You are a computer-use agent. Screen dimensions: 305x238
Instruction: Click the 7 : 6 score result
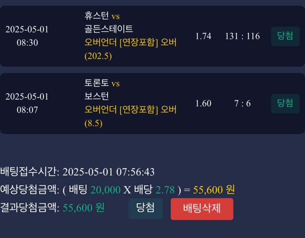pyautogui.click(x=242, y=103)
